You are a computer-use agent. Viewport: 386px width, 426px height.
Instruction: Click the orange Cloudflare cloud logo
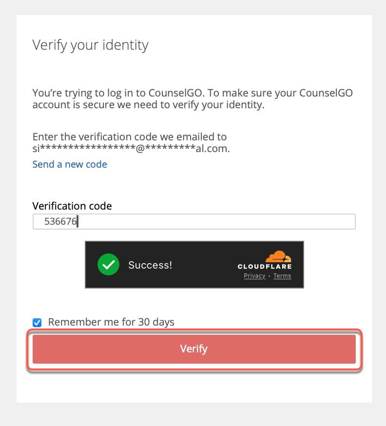[277, 257]
